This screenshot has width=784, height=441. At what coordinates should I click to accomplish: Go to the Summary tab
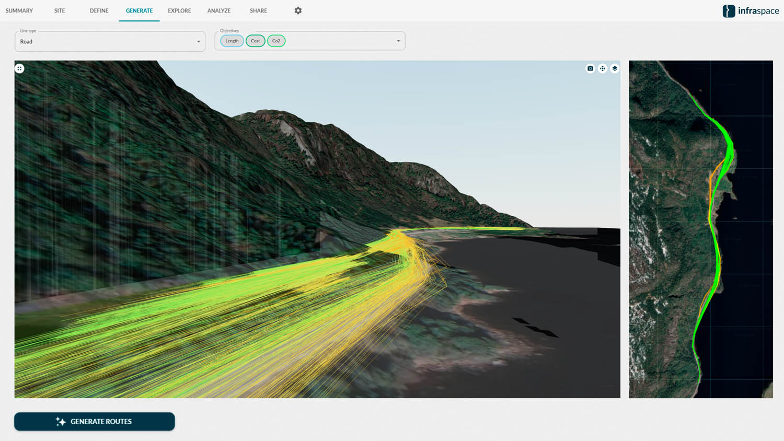click(19, 10)
